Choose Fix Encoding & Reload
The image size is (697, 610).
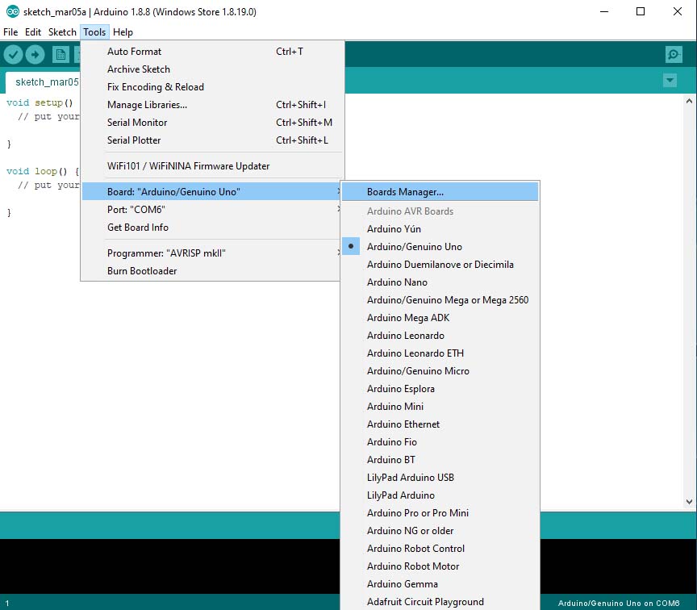[212, 87]
